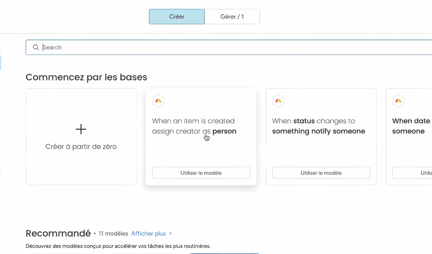Click the plus icon to create from scratch
This screenshot has width=432, height=254.
pyautogui.click(x=81, y=129)
